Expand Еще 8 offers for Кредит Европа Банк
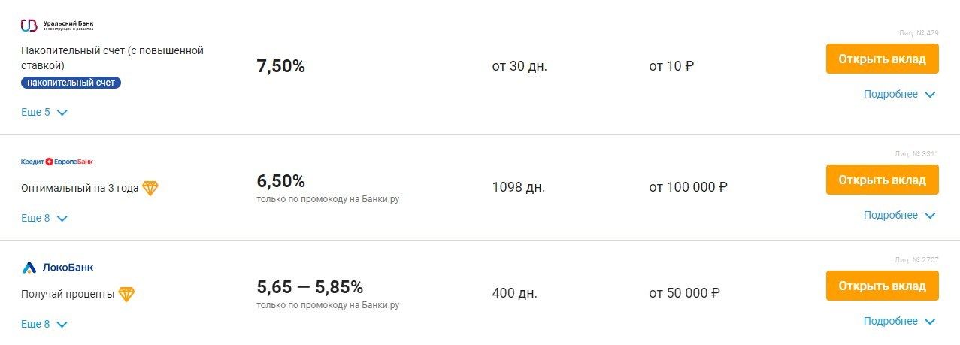Image resolution: width=960 pixels, height=345 pixels. coord(44,219)
